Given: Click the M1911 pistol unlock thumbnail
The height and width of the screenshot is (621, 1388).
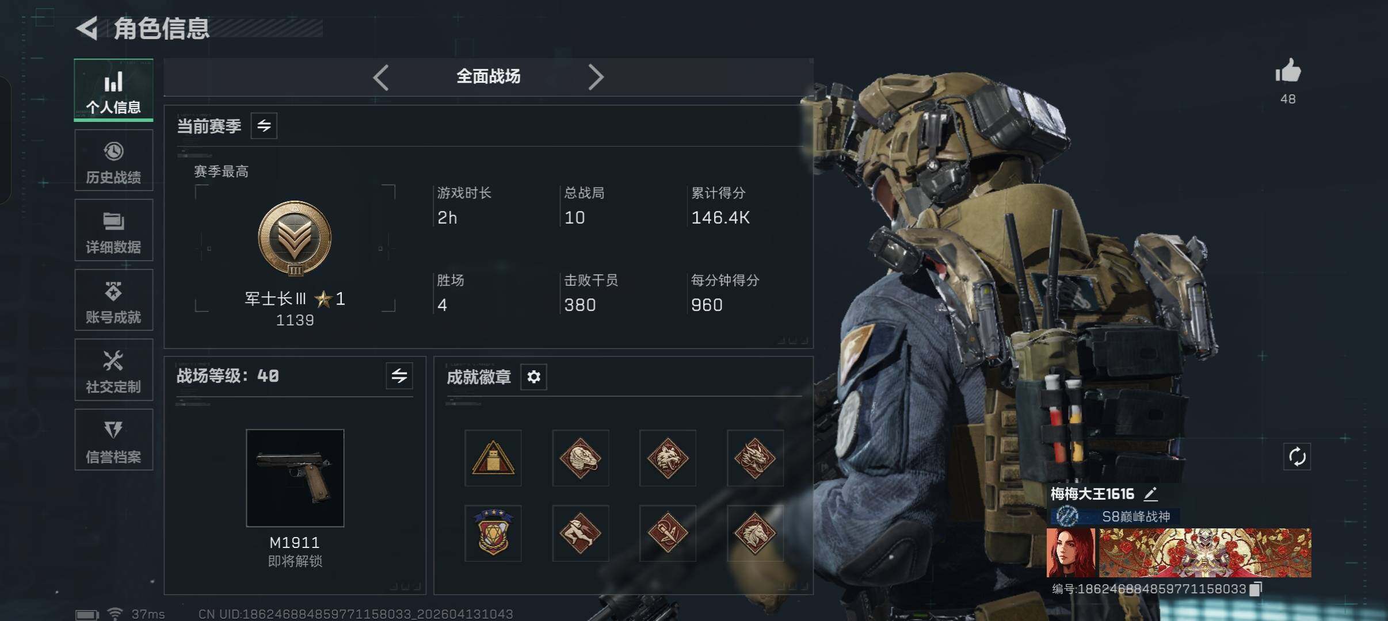Looking at the screenshot, I should [295, 478].
